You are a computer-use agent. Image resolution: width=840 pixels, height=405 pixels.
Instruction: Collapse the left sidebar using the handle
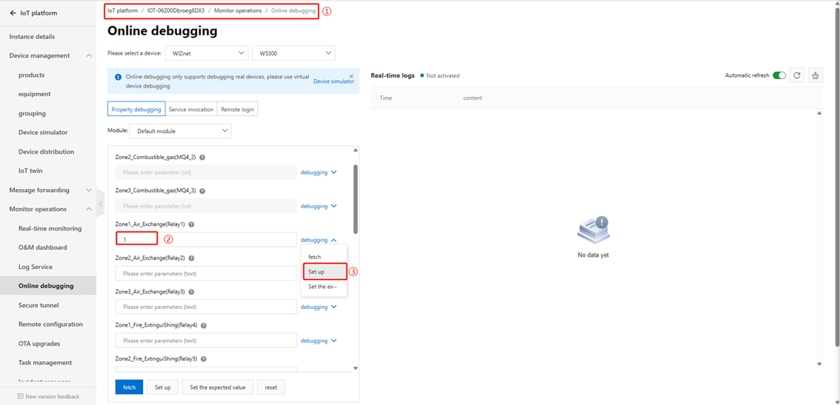coord(100,204)
